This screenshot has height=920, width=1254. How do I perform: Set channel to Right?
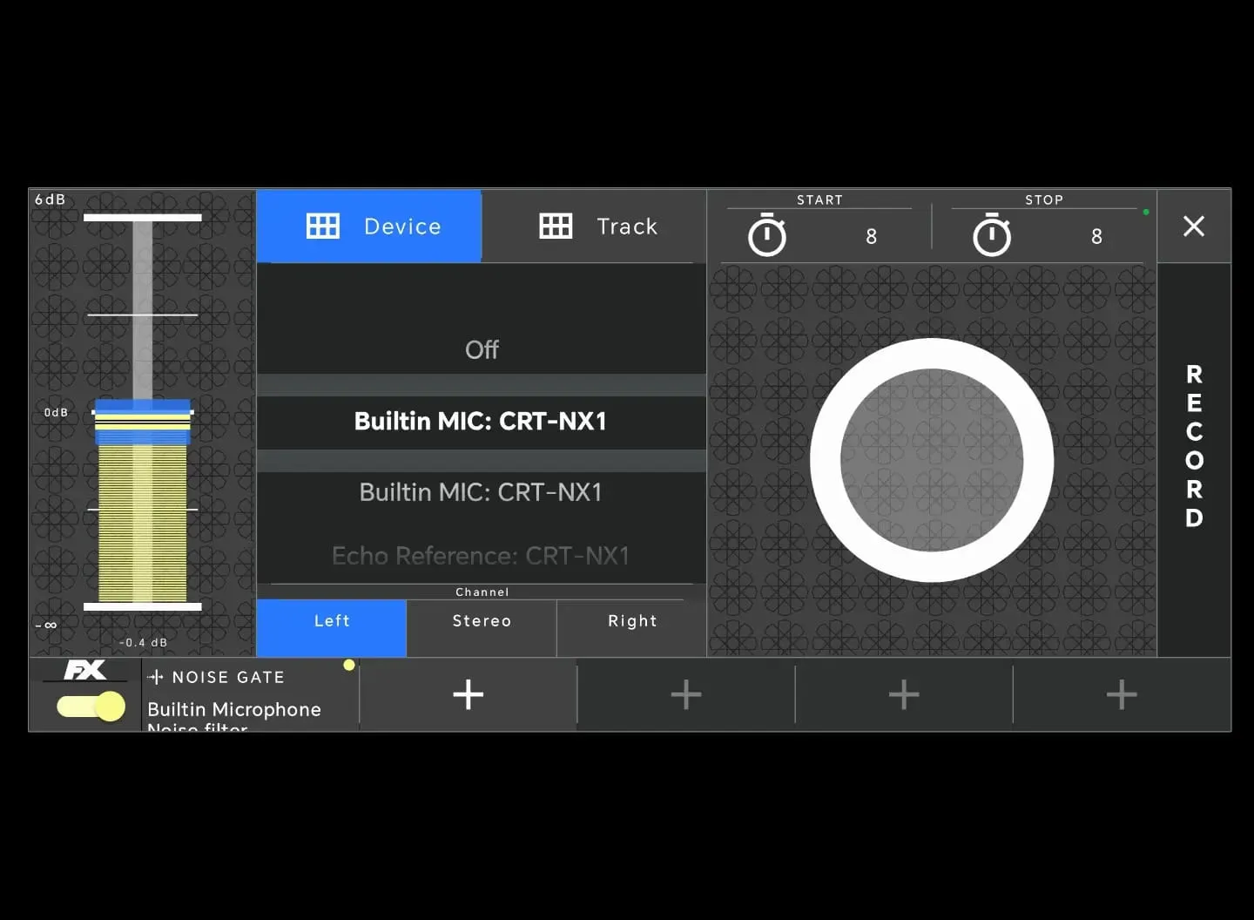[x=632, y=627]
